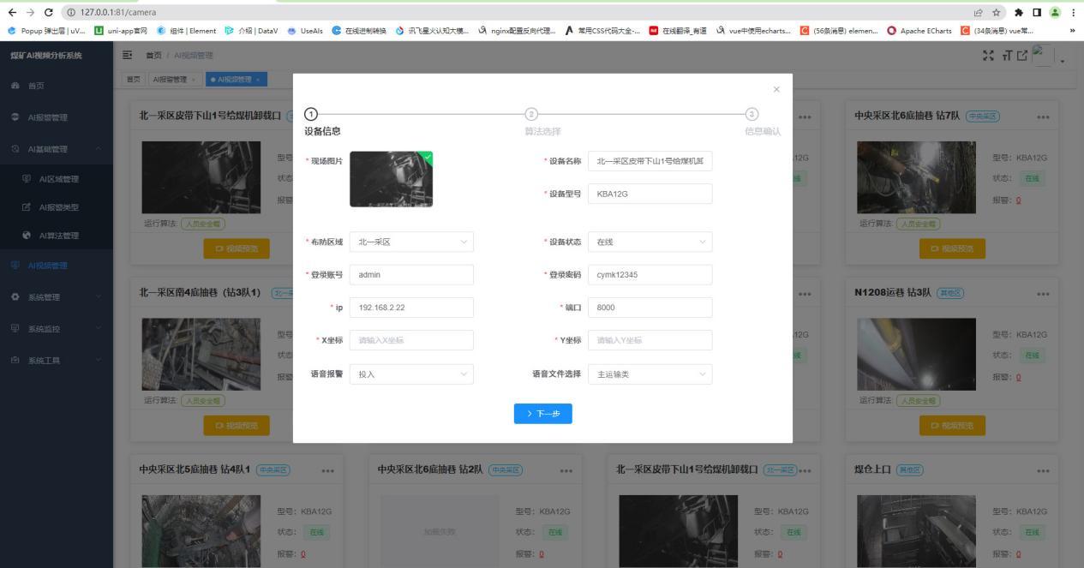Click the 下一步 next step button
The width and height of the screenshot is (1084, 568).
542,413
